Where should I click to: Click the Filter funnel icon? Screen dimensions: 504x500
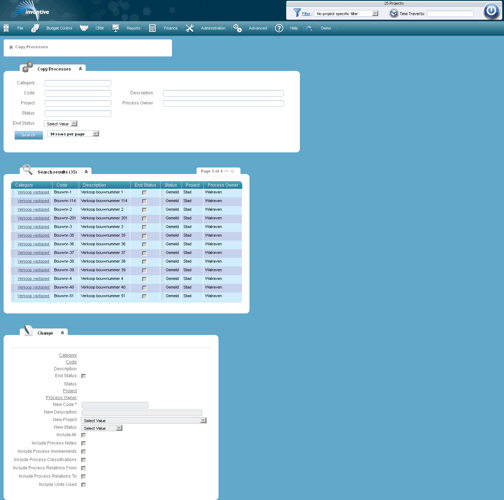click(297, 13)
